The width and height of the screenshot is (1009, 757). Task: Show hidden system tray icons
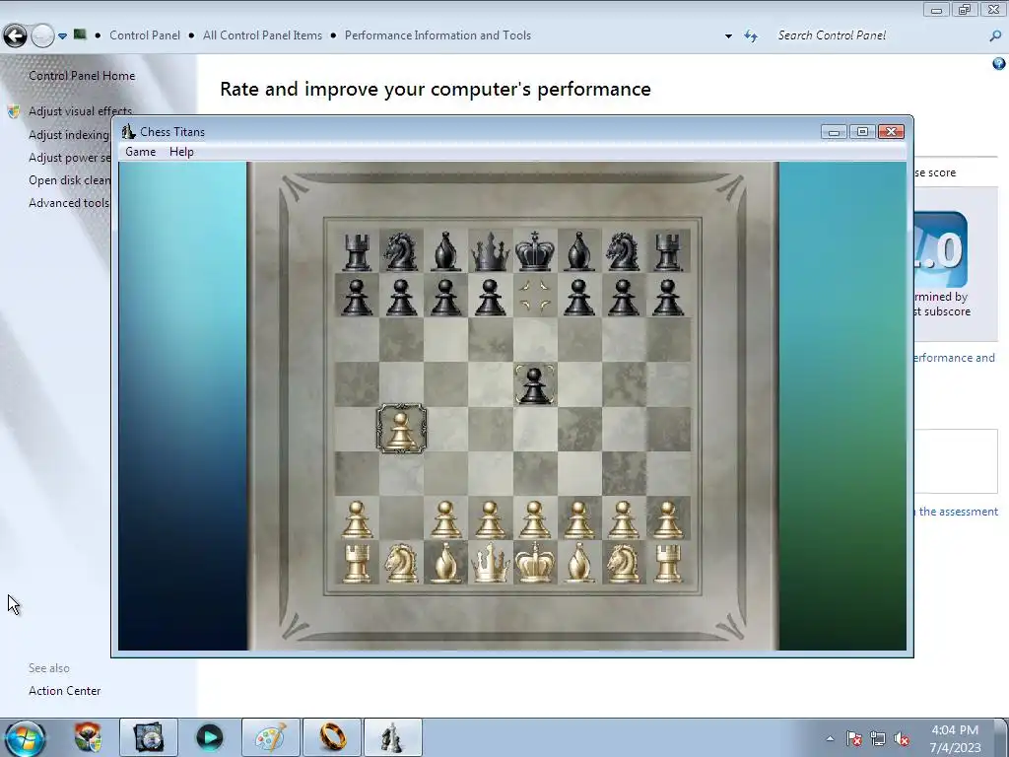tap(830, 739)
